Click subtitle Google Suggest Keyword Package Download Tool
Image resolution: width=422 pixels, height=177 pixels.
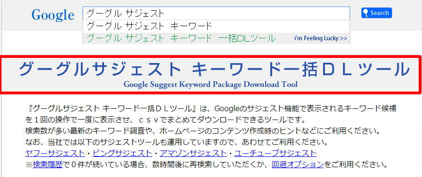tap(211, 85)
